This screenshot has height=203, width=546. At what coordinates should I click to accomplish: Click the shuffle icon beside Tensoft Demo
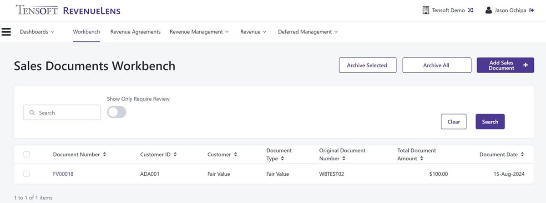(470, 10)
